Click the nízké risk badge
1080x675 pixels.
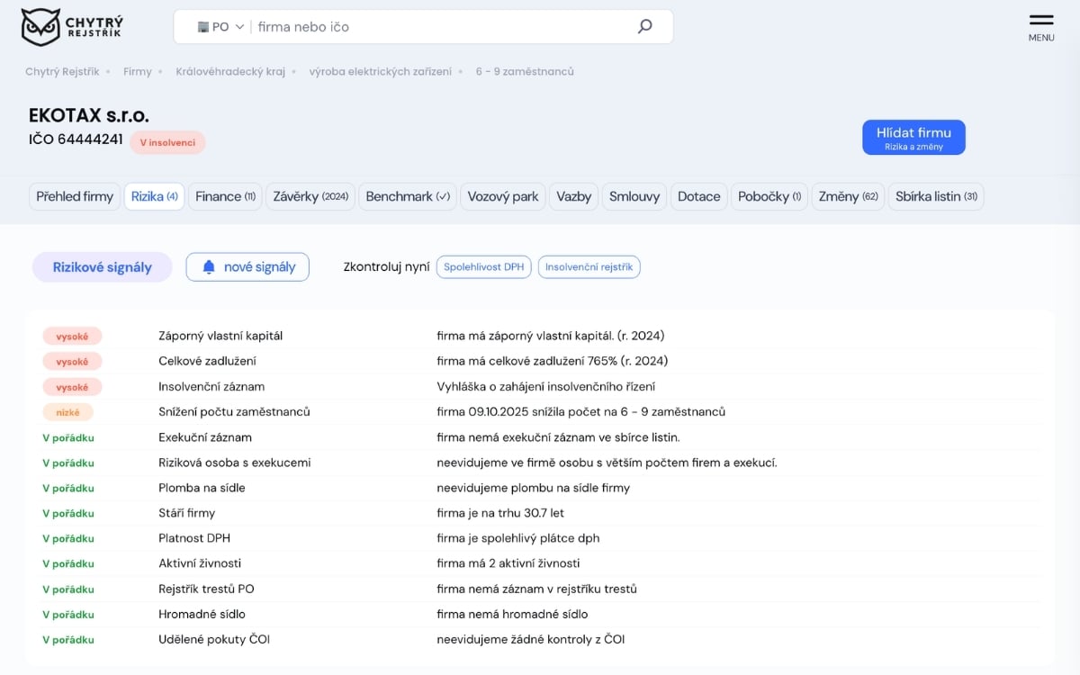tap(67, 412)
